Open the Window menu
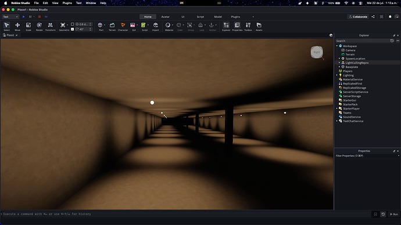The image size is (401, 225). point(91,3)
